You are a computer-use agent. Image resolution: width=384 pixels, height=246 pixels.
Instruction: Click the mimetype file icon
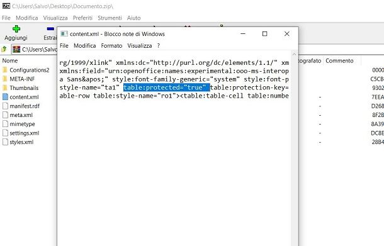[5, 124]
